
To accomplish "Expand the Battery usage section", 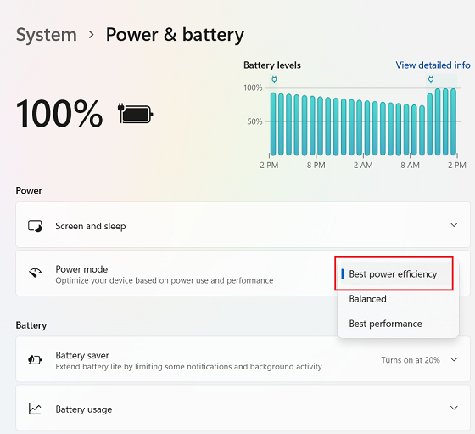I will 454,408.
